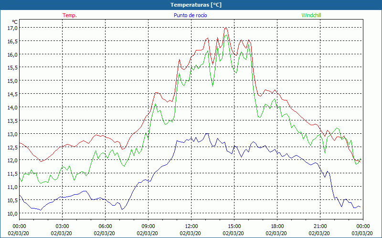Click the "14,0" y-axis value

point(12,108)
